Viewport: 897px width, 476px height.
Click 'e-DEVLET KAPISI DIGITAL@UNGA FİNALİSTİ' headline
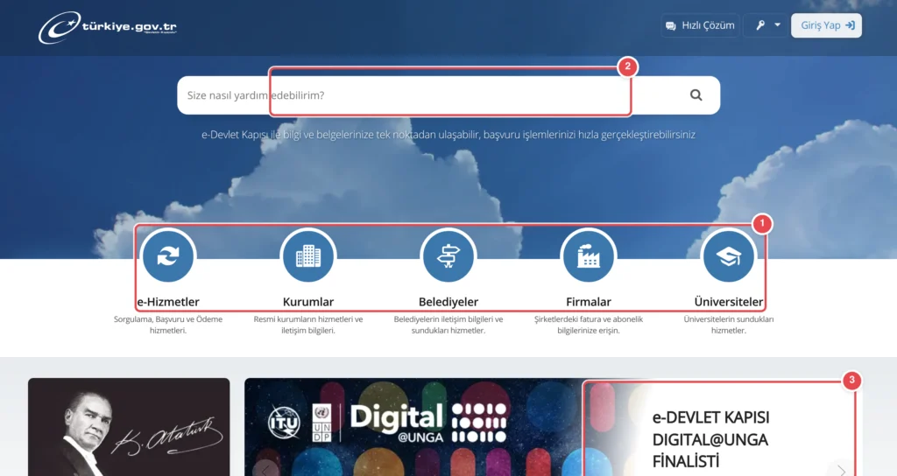click(x=710, y=439)
